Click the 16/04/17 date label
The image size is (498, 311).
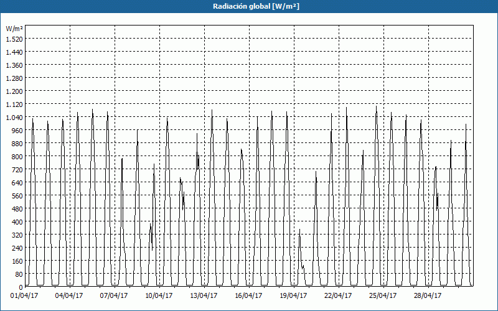tap(248, 296)
